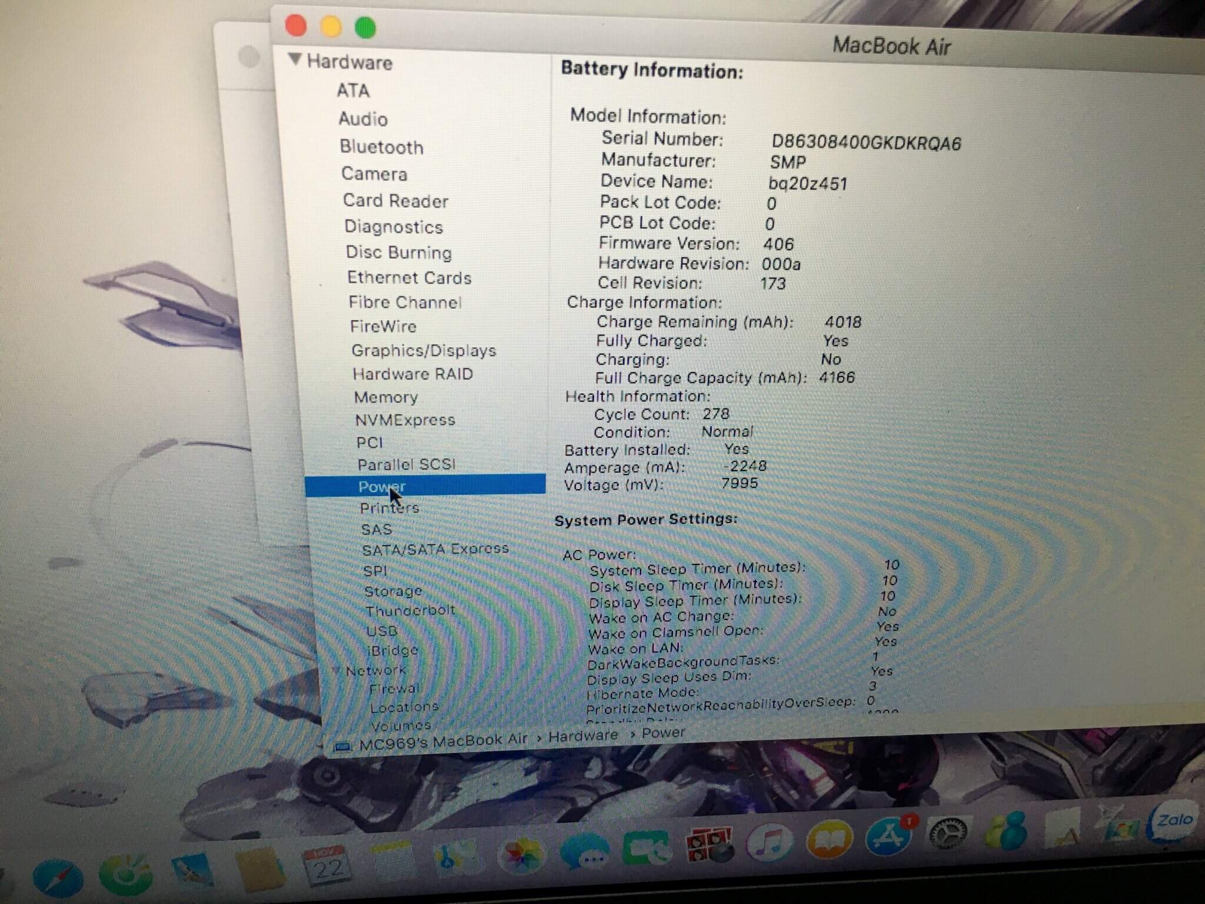Open Graphics/Displays in the sidebar
This screenshot has height=904, width=1205.
click(x=424, y=351)
